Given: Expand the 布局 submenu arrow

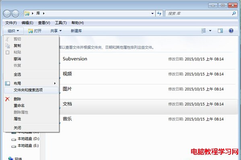Looking at the screenshot, I should point(55,83).
